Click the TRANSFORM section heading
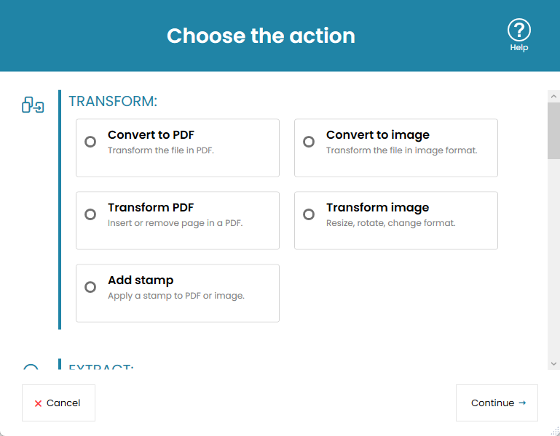The height and width of the screenshot is (436, 560). pos(113,101)
